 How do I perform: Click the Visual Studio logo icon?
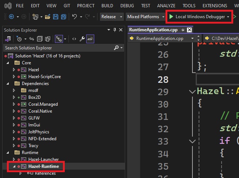[8, 6]
